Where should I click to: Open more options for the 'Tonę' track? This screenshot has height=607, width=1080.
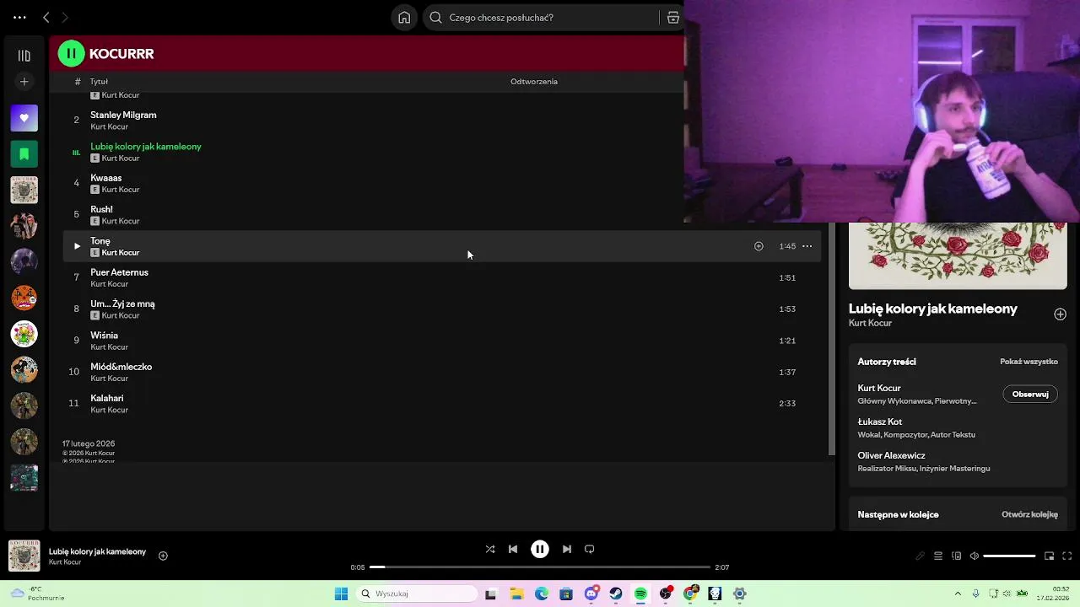click(x=807, y=246)
